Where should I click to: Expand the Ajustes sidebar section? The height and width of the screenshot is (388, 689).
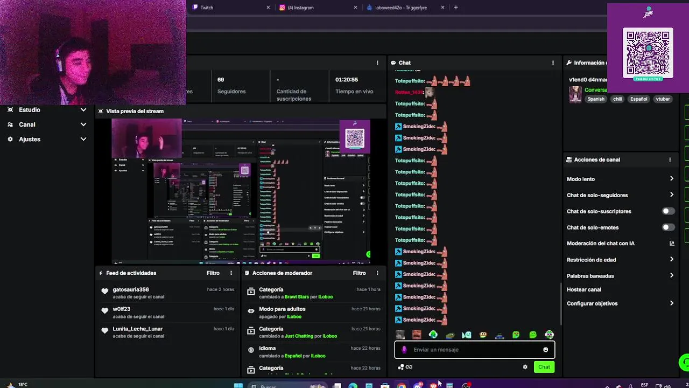[x=83, y=139]
